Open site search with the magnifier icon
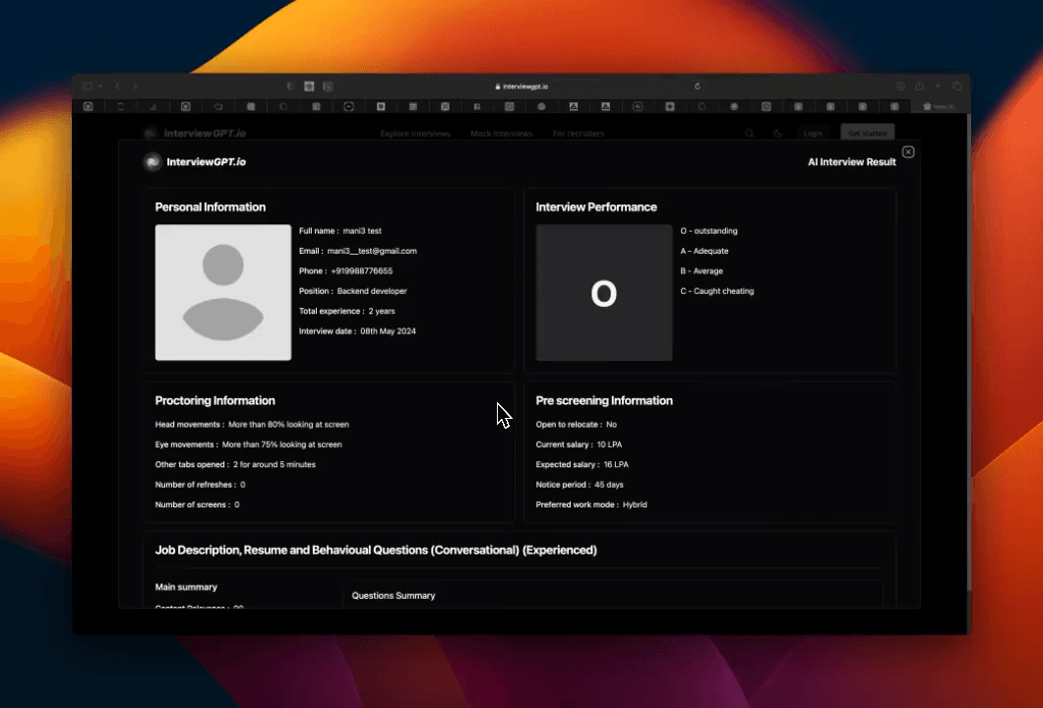The width and height of the screenshot is (1043, 708). point(749,134)
